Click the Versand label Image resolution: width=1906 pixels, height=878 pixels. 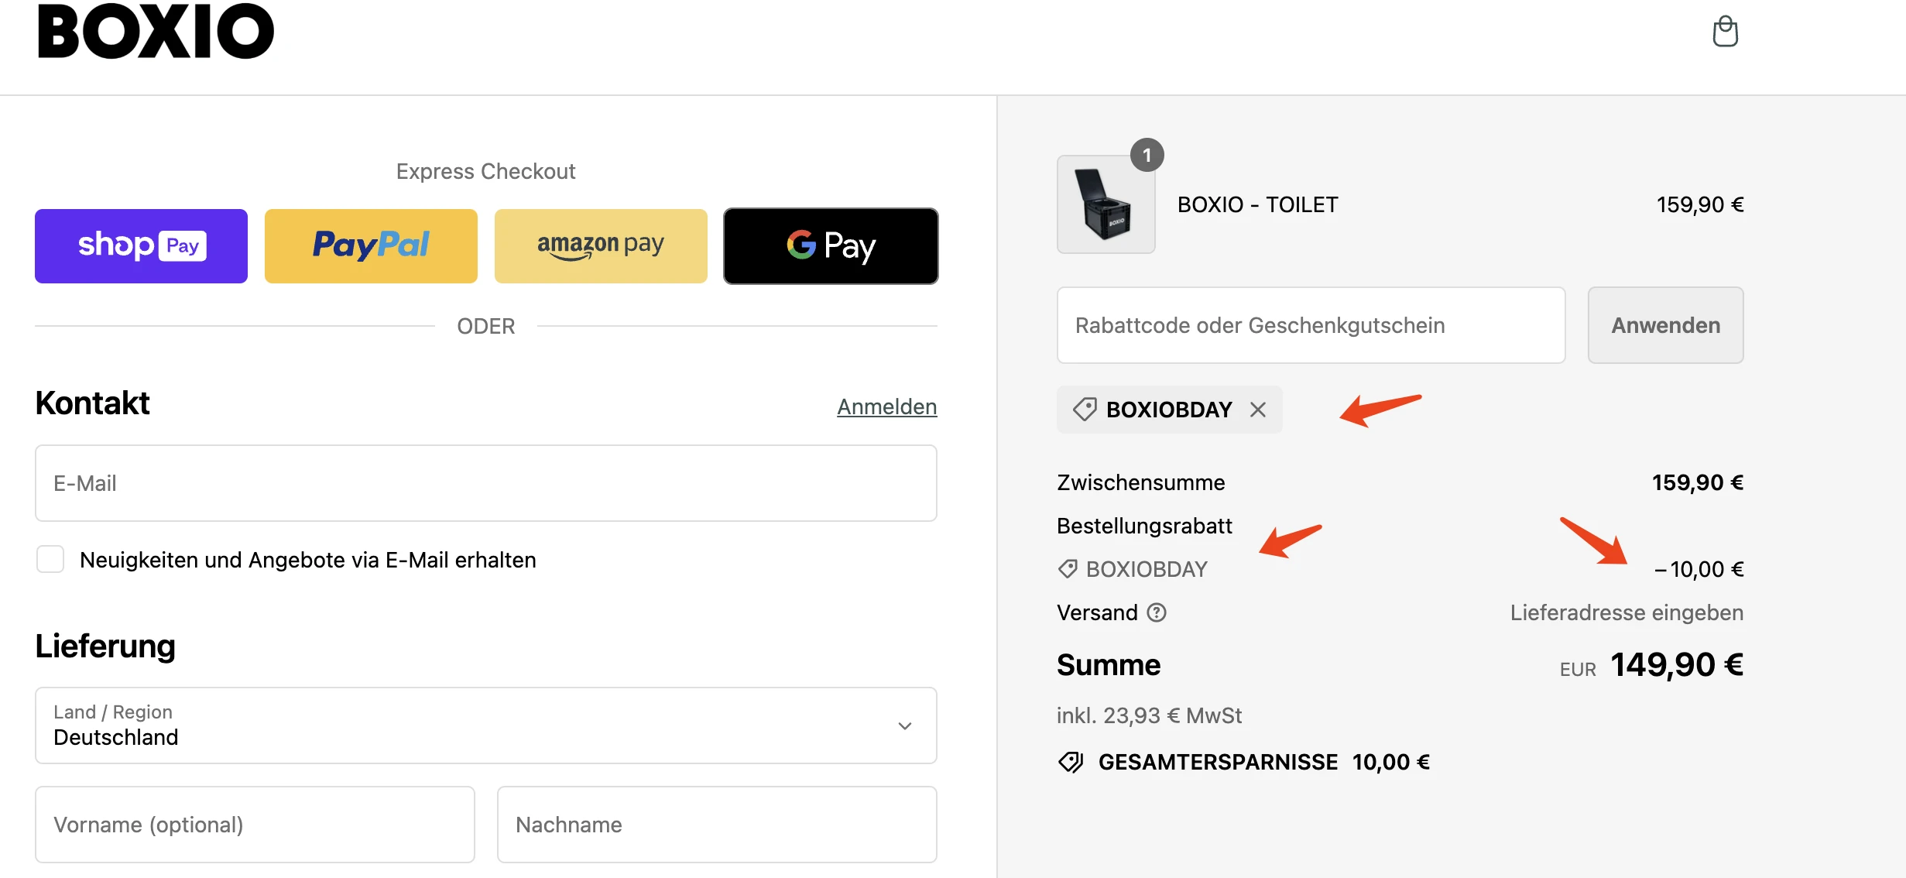coord(1097,612)
